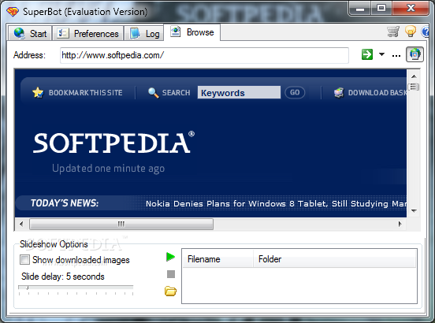Click the 'Slide delay: 5 seconds' text
Screen dimensions: 435x323
[x=63, y=277]
